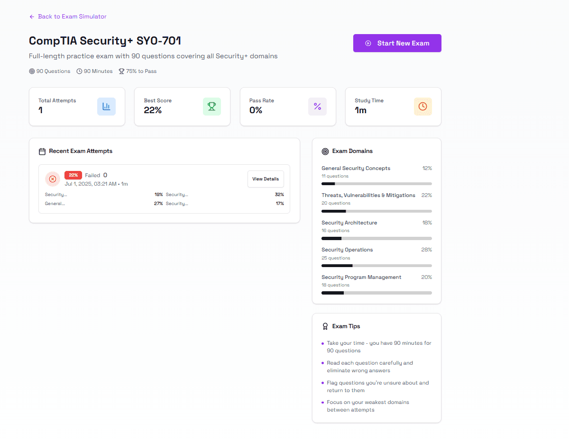The height and width of the screenshot is (439, 569).
Task: Click the red 22% score badge
Action: 73,175
